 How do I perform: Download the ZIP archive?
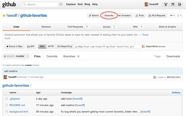pyautogui.click(x=31, y=46)
